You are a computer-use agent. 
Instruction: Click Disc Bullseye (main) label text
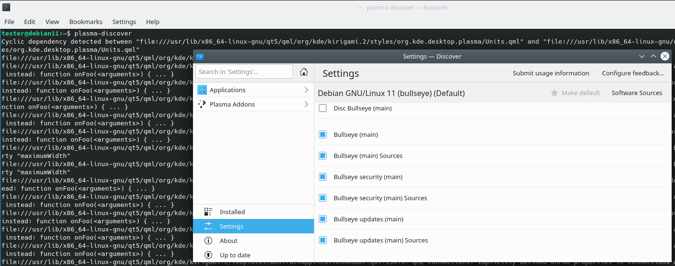(x=362, y=108)
